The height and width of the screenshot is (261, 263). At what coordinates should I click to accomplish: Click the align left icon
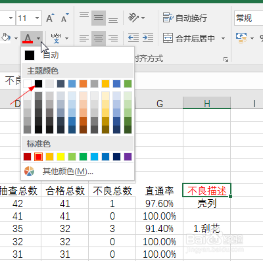[84, 38]
